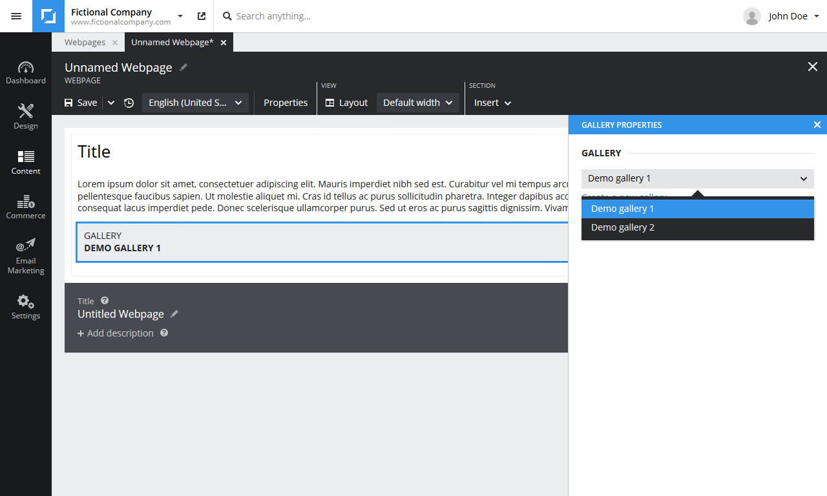Viewport: 827px width, 496px height.
Task: Close the Gallery Properties panel
Action: (x=817, y=125)
